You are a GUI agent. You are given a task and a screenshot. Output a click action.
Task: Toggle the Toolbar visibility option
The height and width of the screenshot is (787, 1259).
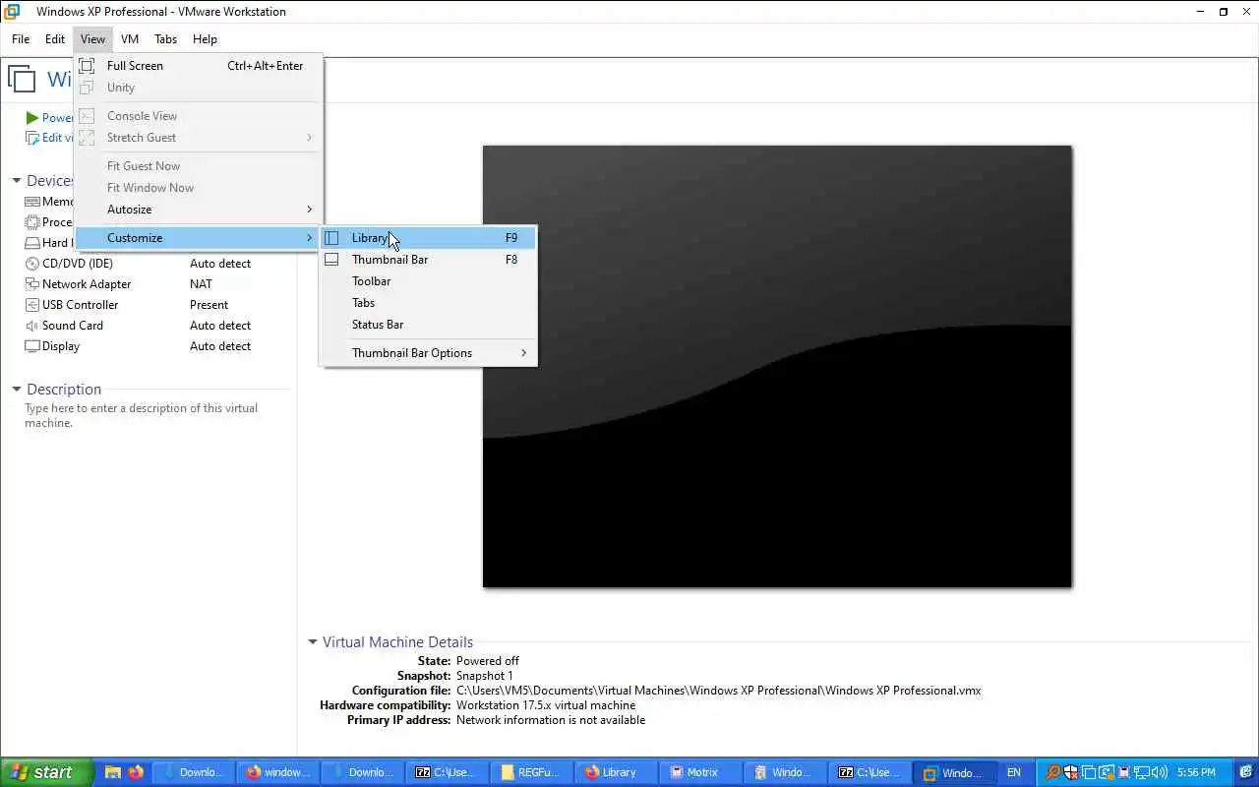click(x=428, y=281)
